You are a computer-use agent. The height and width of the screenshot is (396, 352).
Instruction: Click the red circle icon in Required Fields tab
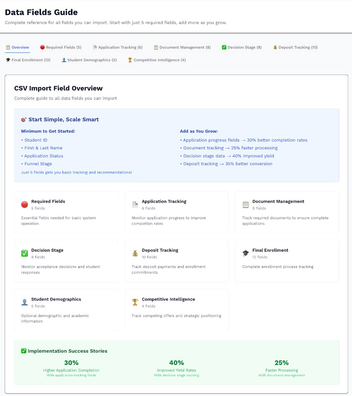tap(42, 47)
